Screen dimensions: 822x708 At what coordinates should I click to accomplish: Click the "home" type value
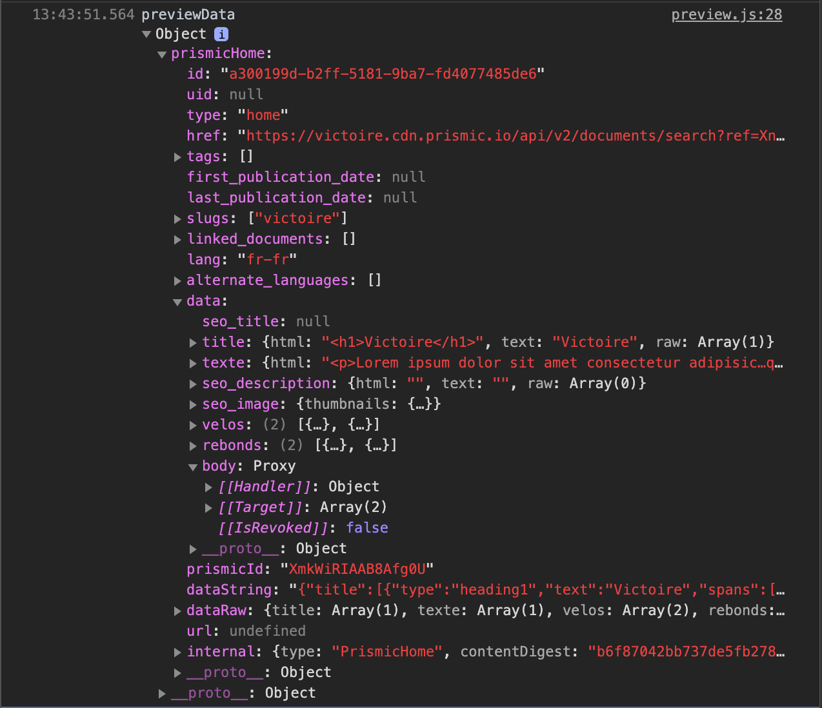[x=263, y=115]
